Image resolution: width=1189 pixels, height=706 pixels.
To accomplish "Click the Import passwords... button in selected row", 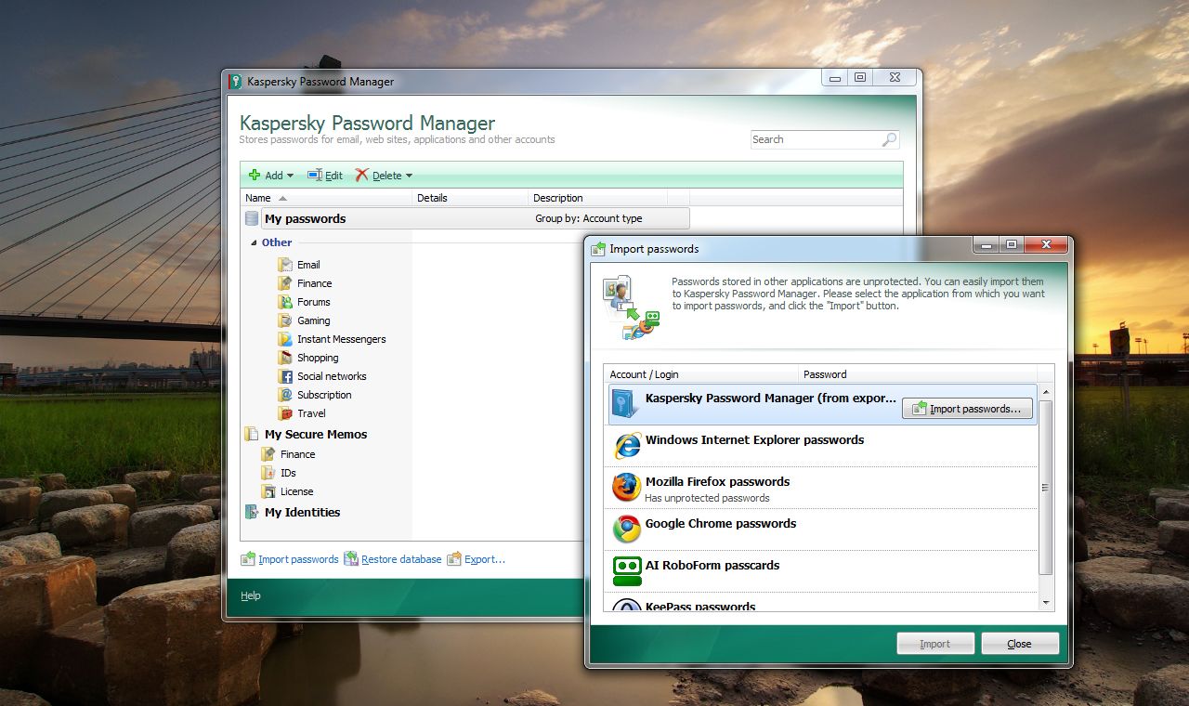I will coord(967,409).
